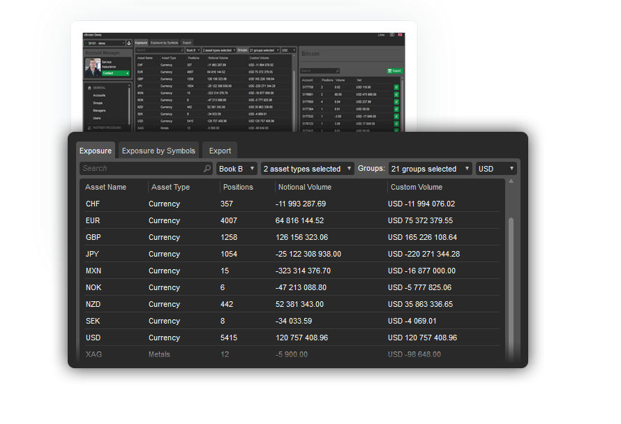Click the enlarged notional volume -25 122 308 938.00

point(308,254)
